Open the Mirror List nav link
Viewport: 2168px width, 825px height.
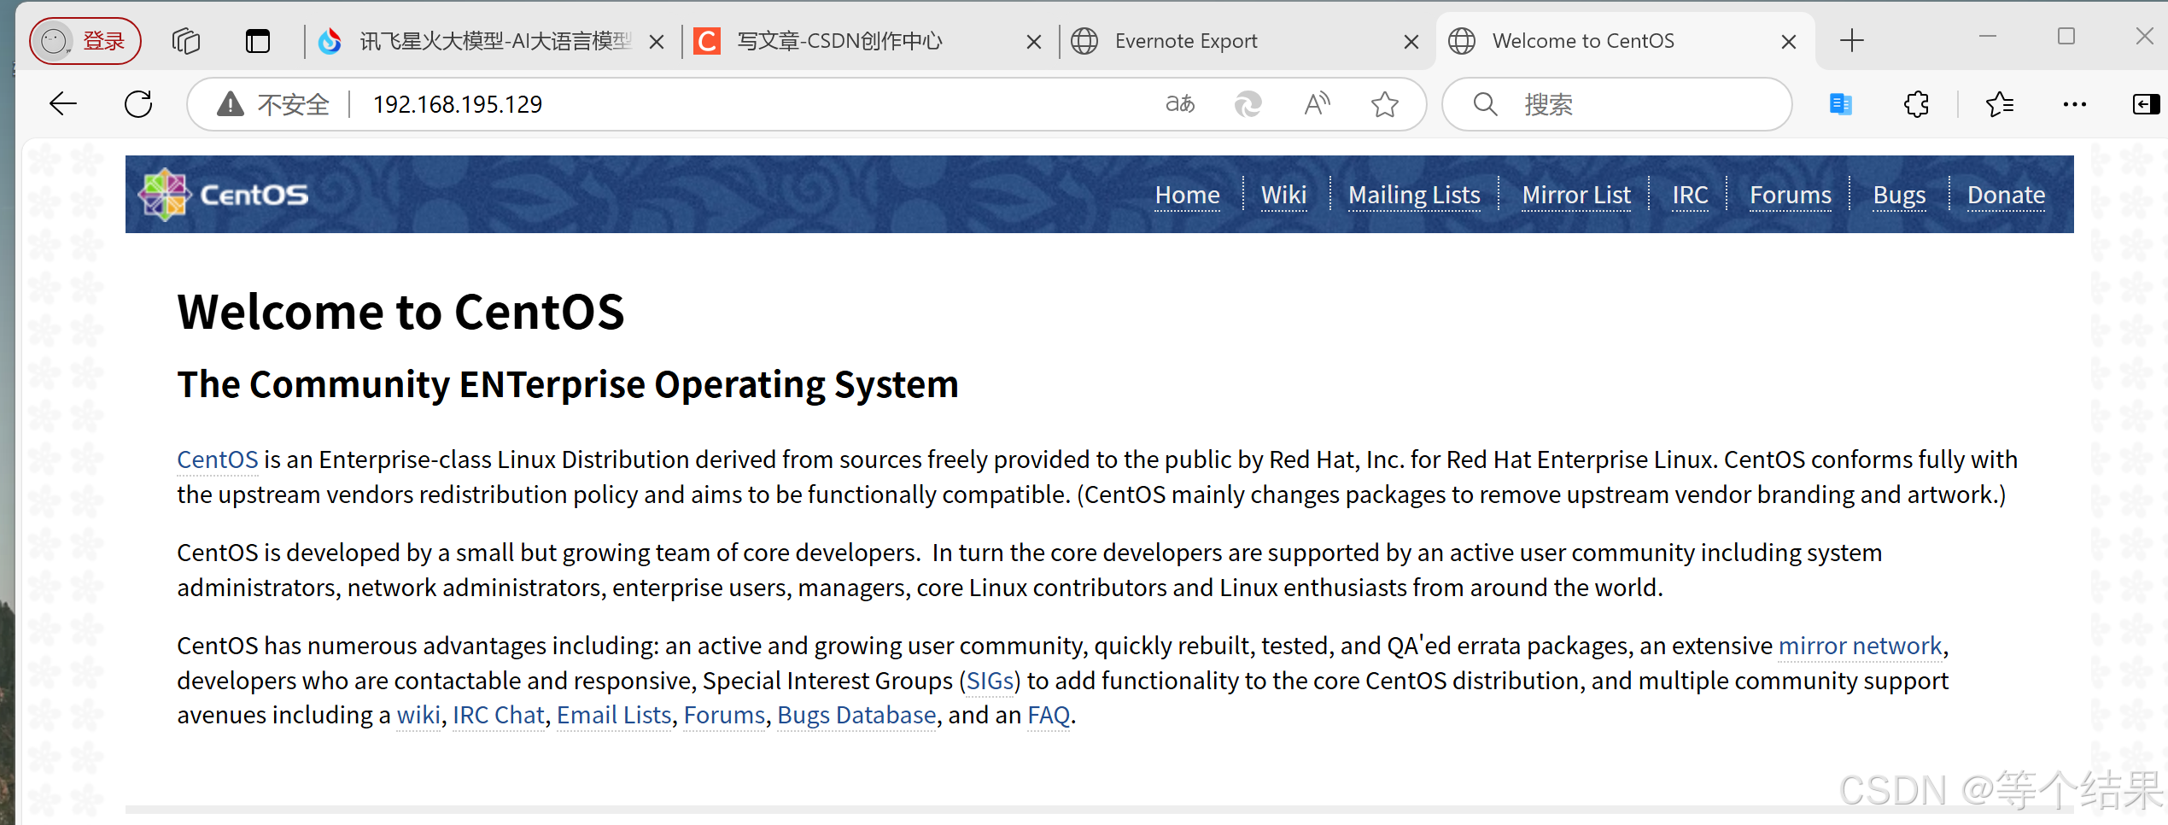1576,195
